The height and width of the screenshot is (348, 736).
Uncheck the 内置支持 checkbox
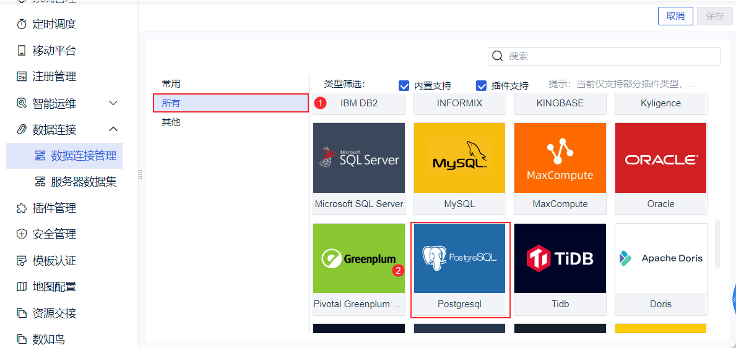pos(404,86)
